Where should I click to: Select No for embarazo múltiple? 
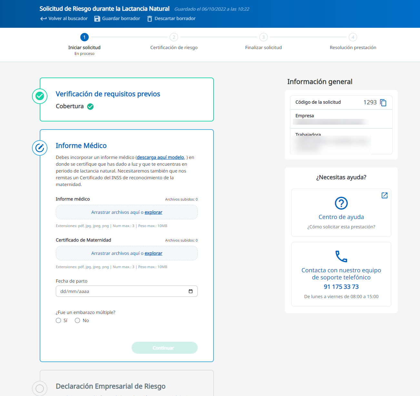click(x=77, y=320)
